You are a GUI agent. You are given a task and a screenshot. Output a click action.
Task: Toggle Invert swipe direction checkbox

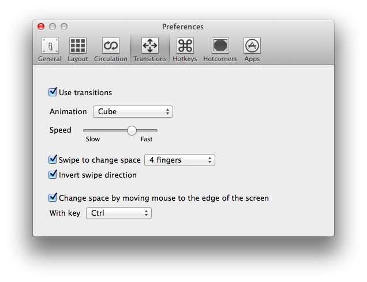pyautogui.click(x=53, y=174)
